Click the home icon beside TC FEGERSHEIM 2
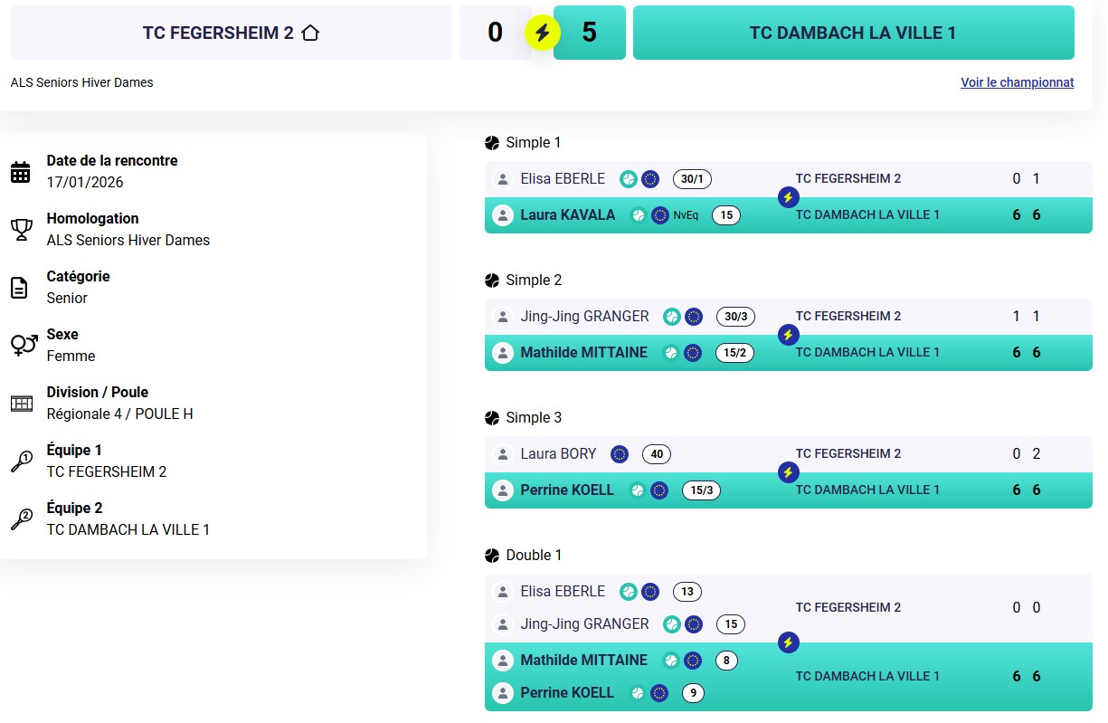1108x723 pixels. (x=310, y=33)
